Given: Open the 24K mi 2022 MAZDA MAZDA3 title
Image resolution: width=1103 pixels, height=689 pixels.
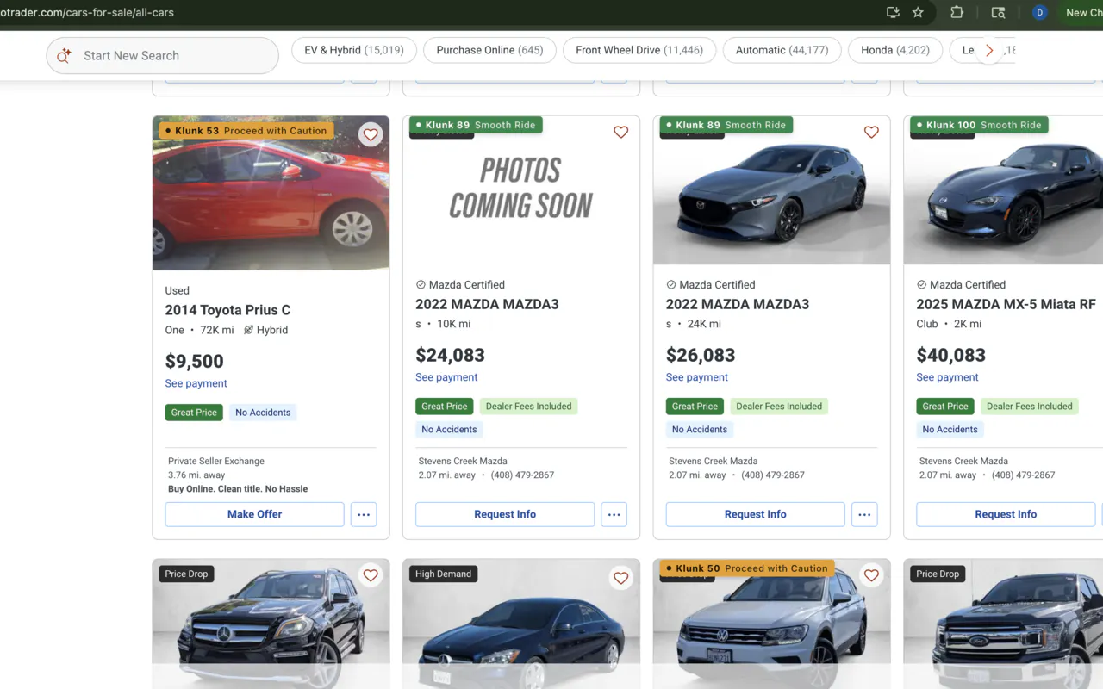Looking at the screenshot, I should click(738, 304).
